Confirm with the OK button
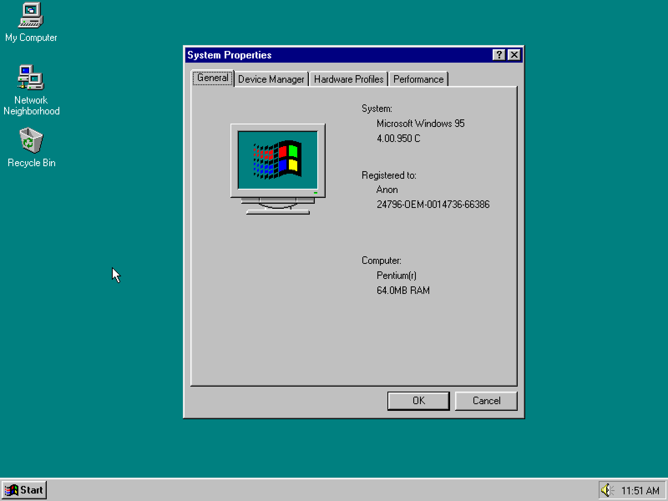Image resolution: width=668 pixels, height=501 pixels. pyautogui.click(x=419, y=401)
